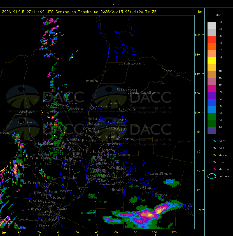Click the Anchoris map label
This screenshot has height=236, width=233.
pos(66,191)
